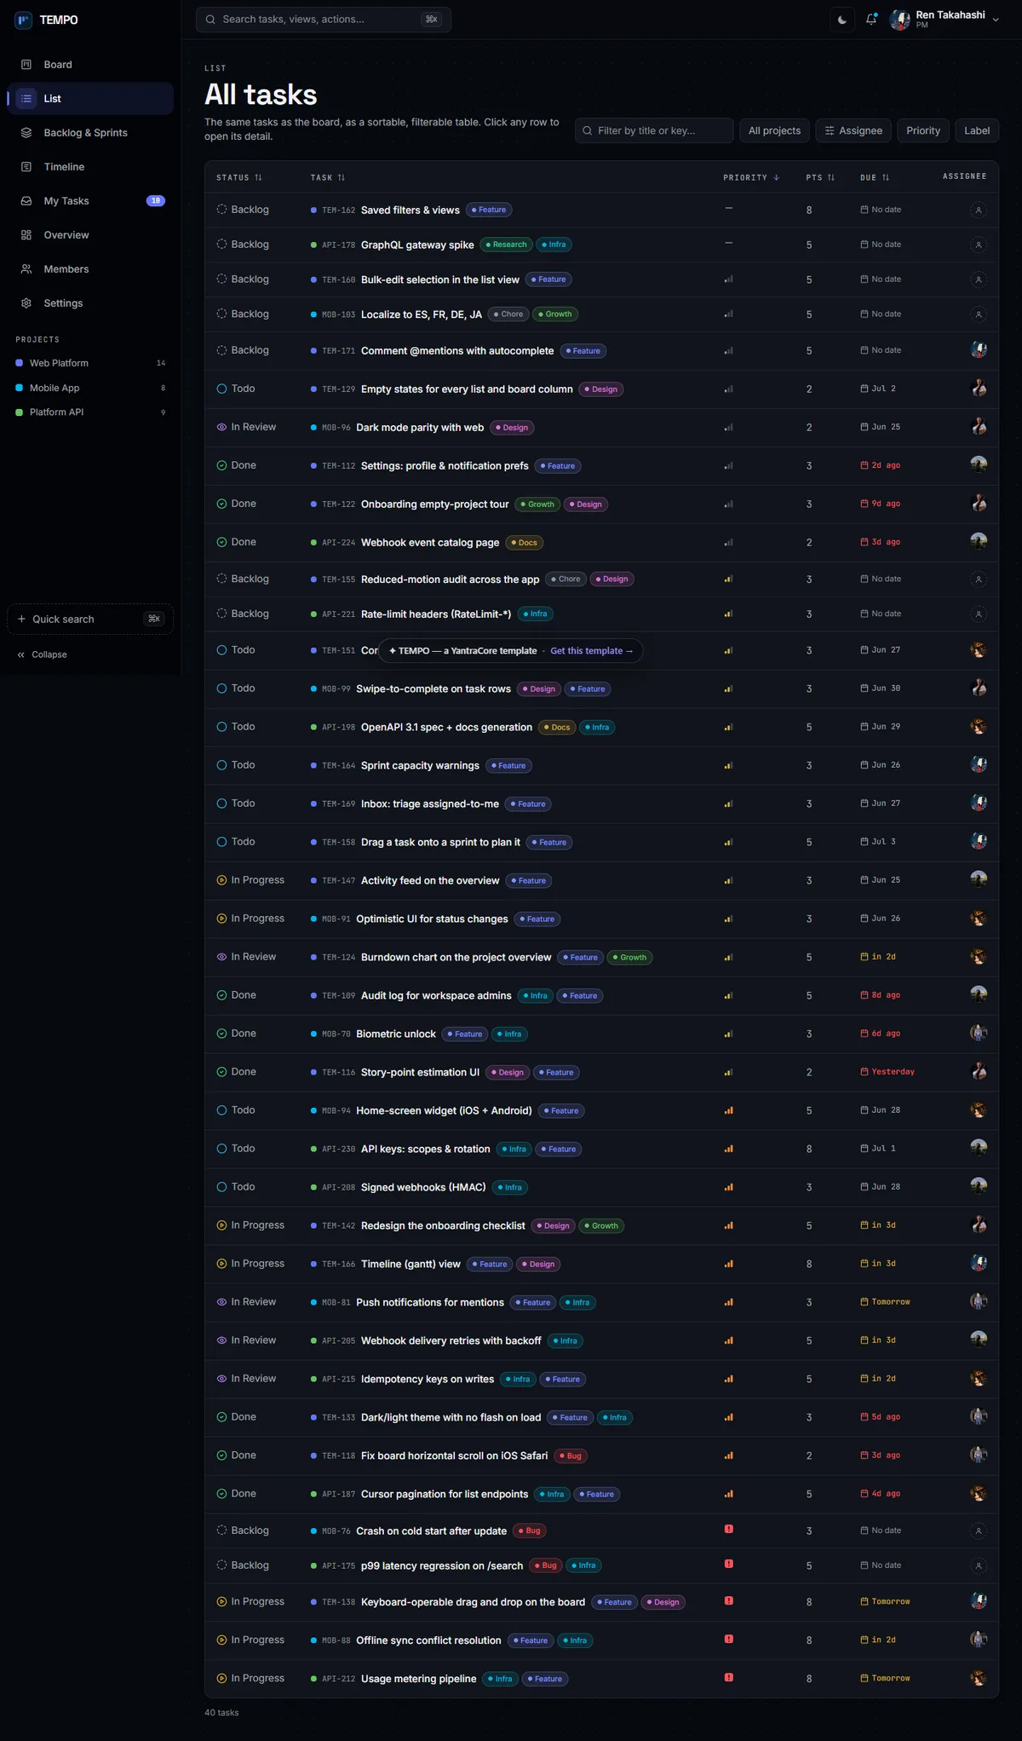Screen dimensions: 1022x1741
Task: Open the Priority filter
Action: coord(923,130)
